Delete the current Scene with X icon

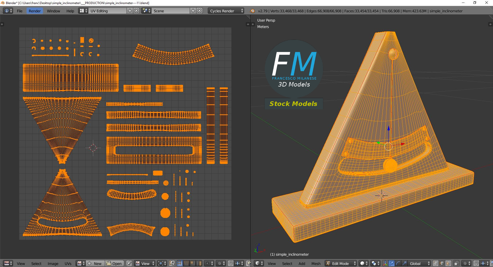200,11
